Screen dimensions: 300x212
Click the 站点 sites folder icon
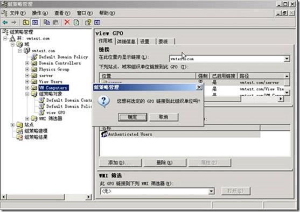[x=19, y=125]
